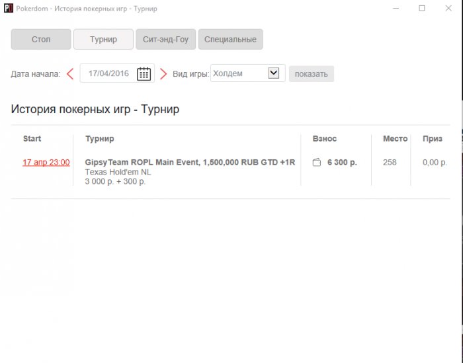
Task: Go to next date with right arrow
Action: tap(163, 74)
